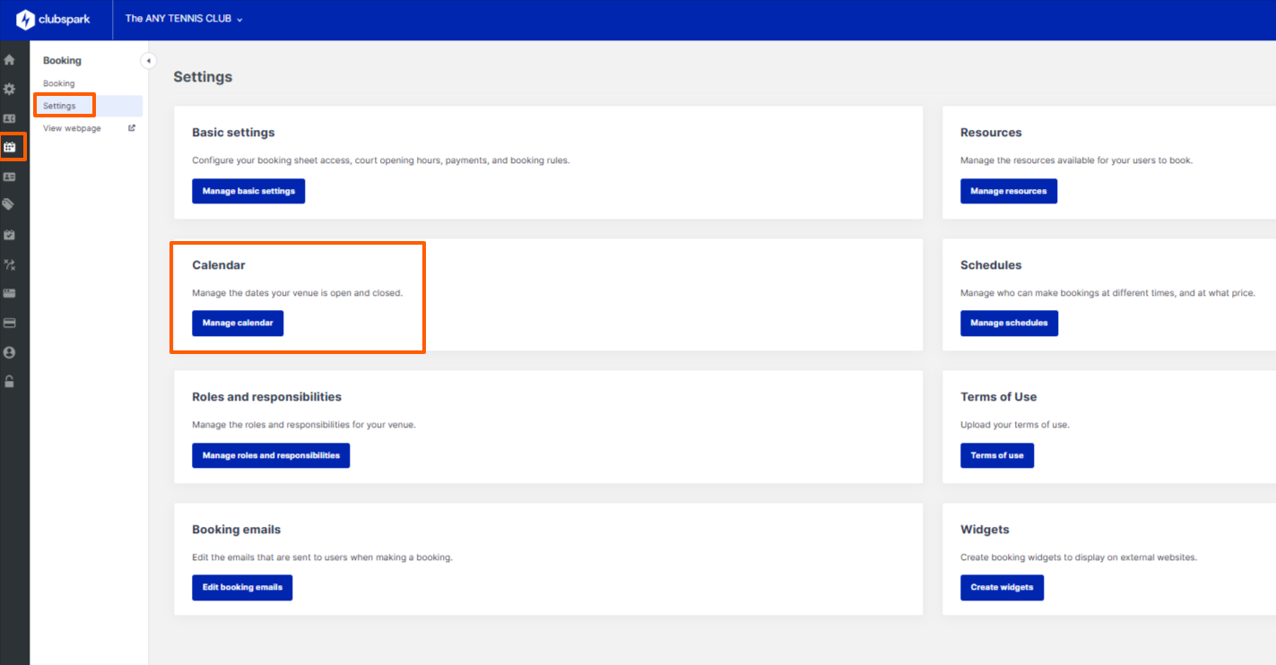This screenshot has height=665, width=1276.
Task: Click Edit booking emails button
Action: point(242,588)
